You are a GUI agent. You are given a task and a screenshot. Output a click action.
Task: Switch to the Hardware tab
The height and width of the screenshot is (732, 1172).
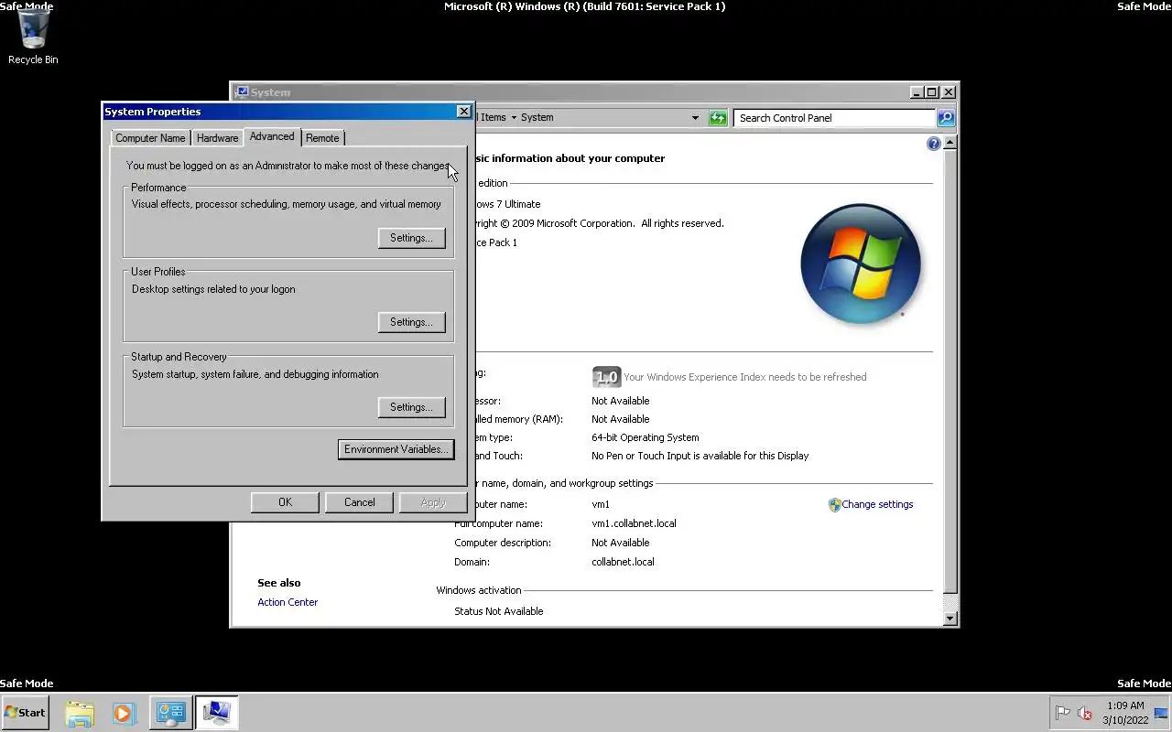coord(217,138)
